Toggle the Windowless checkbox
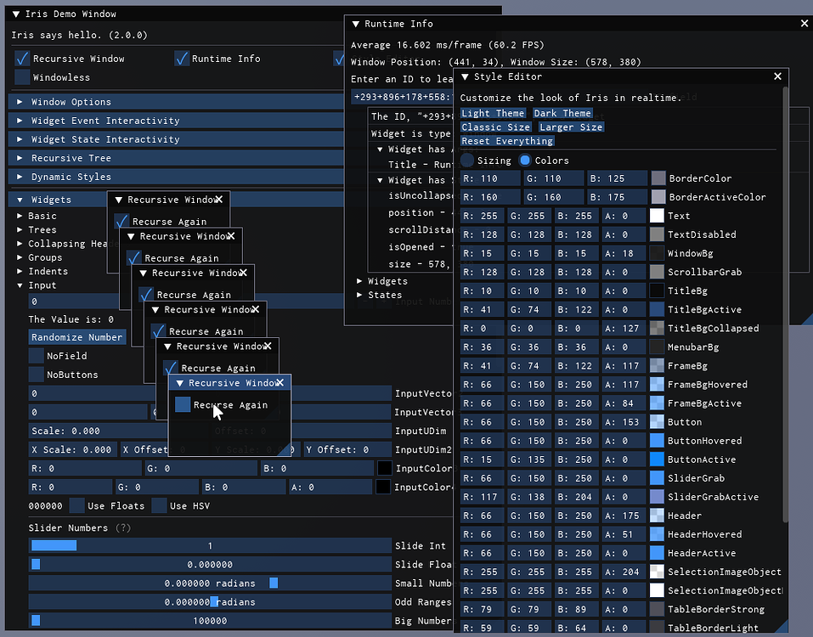Viewport: 813px width, 637px height. (x=21, y=77)
